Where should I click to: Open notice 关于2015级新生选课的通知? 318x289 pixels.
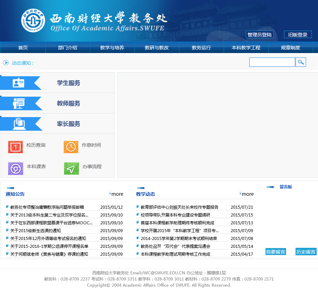coord(35,230)
